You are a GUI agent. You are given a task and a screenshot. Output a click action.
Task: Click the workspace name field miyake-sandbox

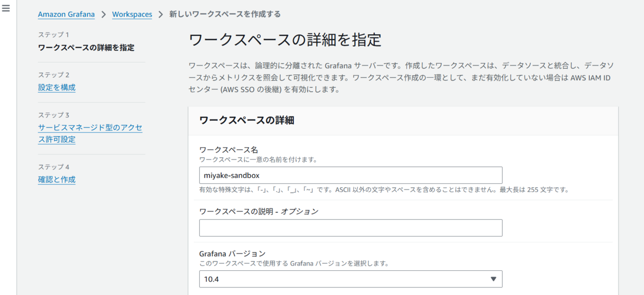[350, 175]
